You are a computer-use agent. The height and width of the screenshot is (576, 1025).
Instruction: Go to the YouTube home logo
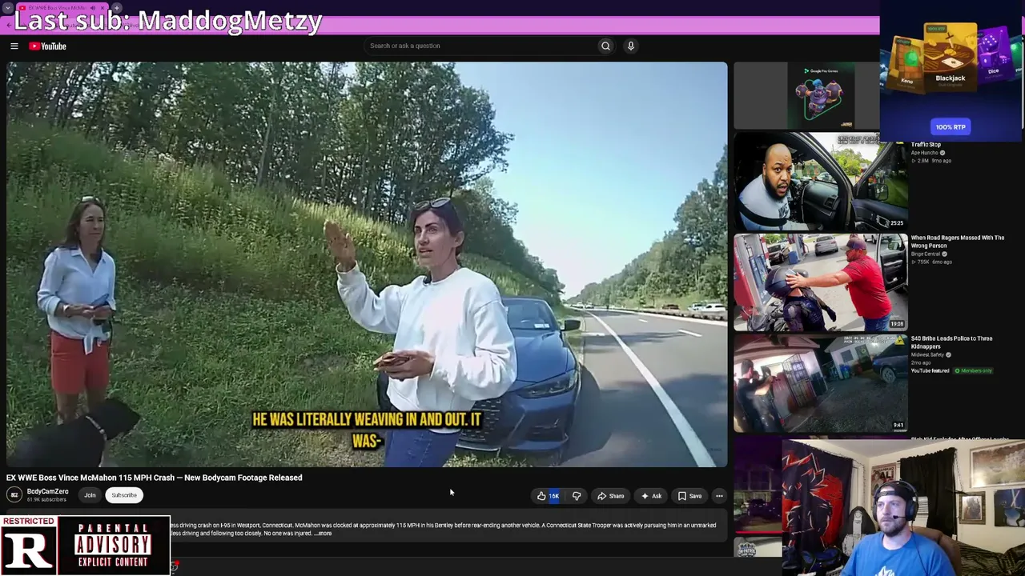pos(48,46)
